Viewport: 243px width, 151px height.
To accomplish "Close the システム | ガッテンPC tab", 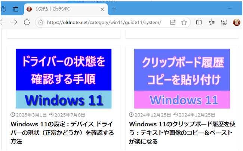I will [102, 9].
